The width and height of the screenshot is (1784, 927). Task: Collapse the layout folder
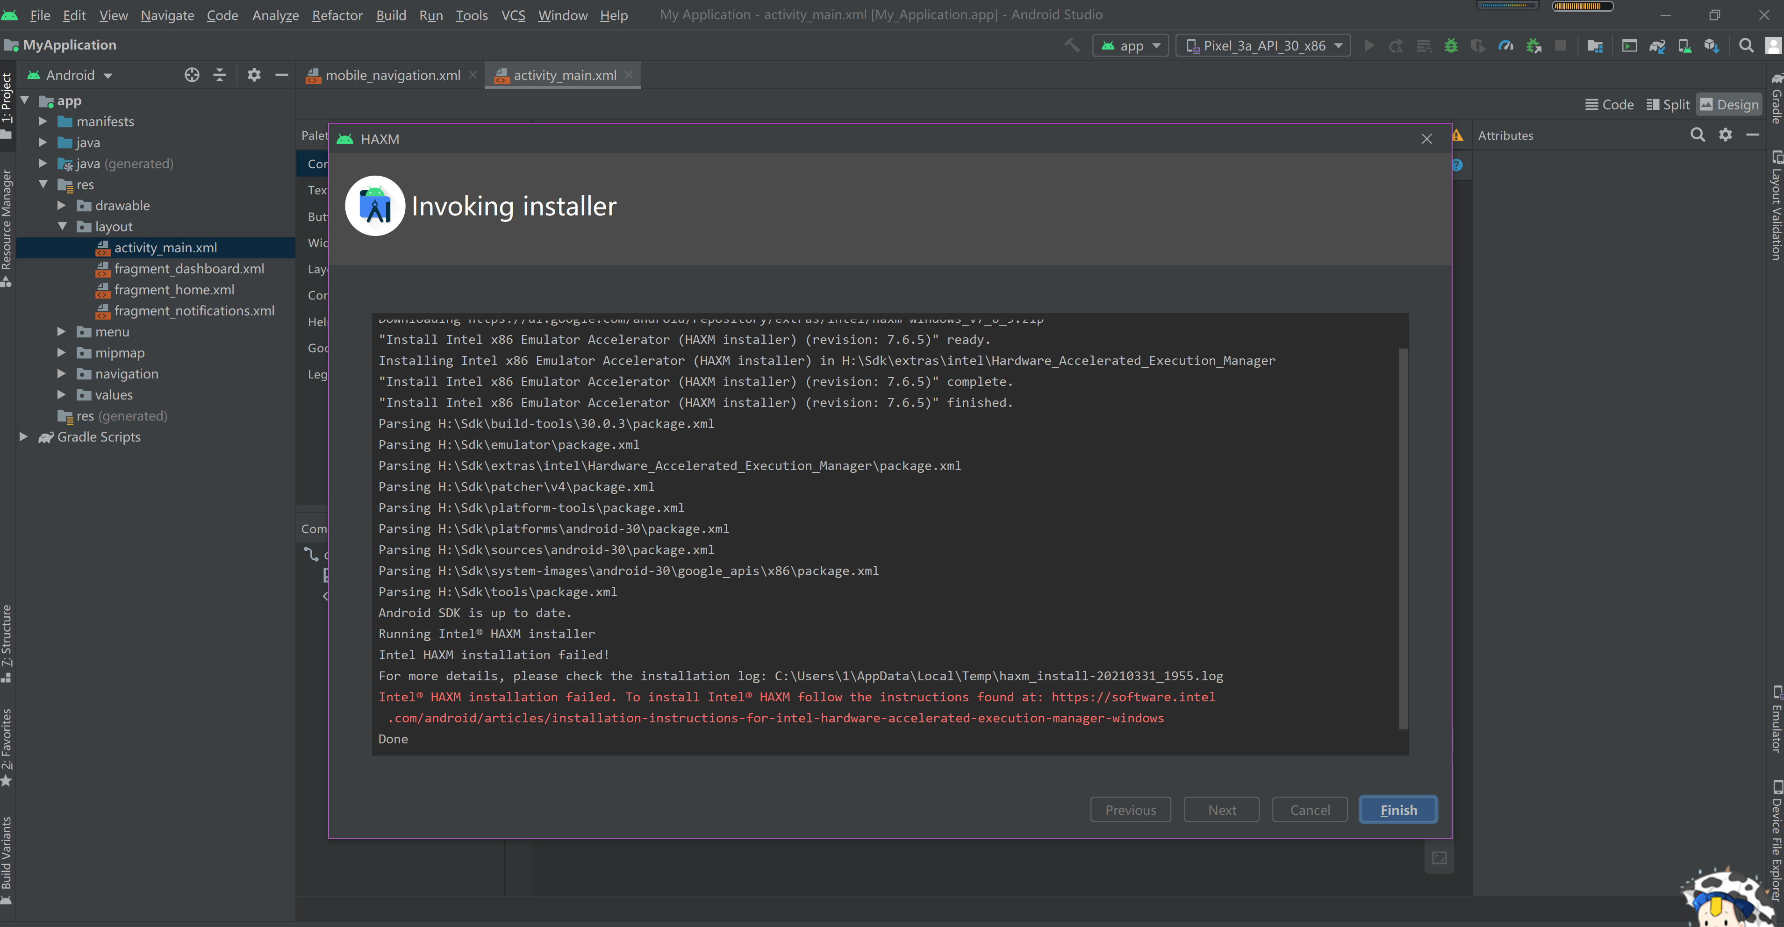click(62, 227)
